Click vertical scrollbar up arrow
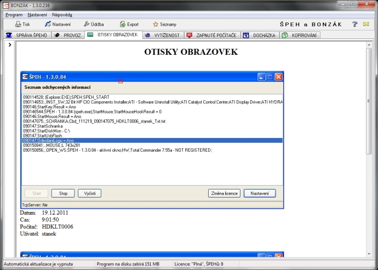378x270 pixels. point(369,45)
